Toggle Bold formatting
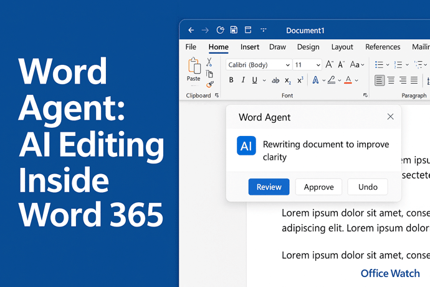 pyautogui.click(x=231, y=80)
